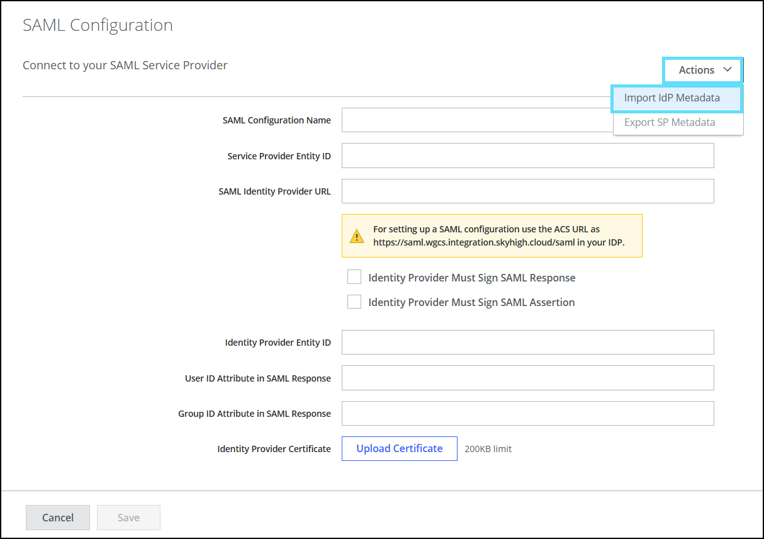Click the Save button

point(128,518)
